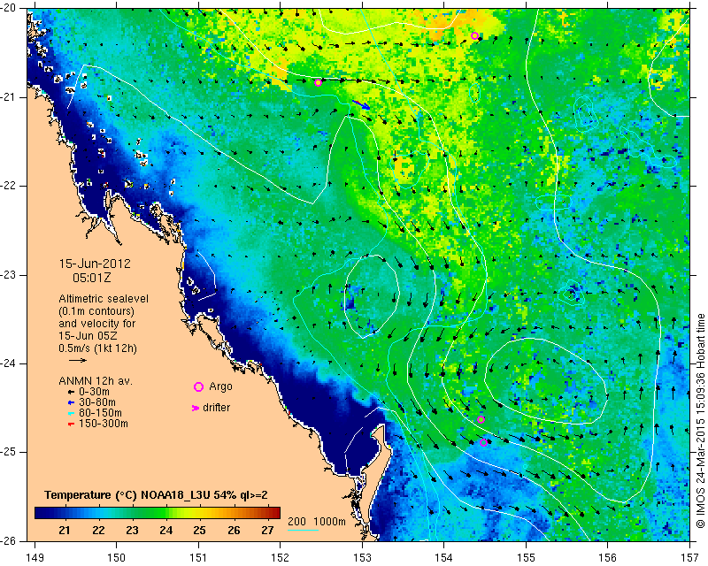The height and width of the screenshot is (566, 708).
Task: Click the date label 15-Jun-2012
Action: 95,264
